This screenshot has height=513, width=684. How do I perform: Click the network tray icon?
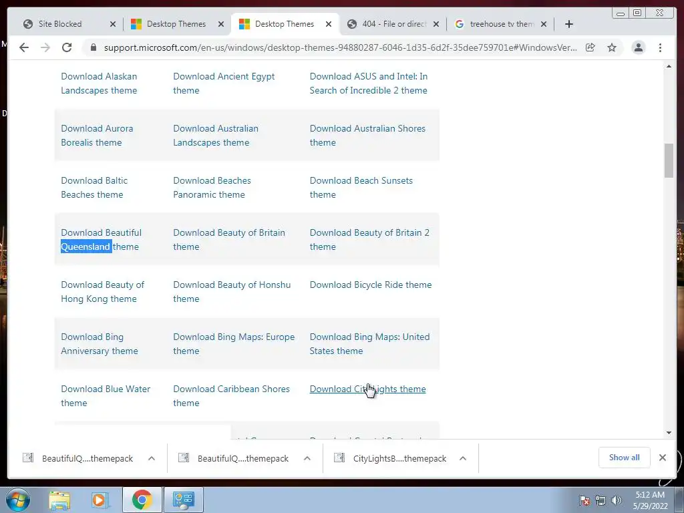pyautogui.click(x=601, y=500)
